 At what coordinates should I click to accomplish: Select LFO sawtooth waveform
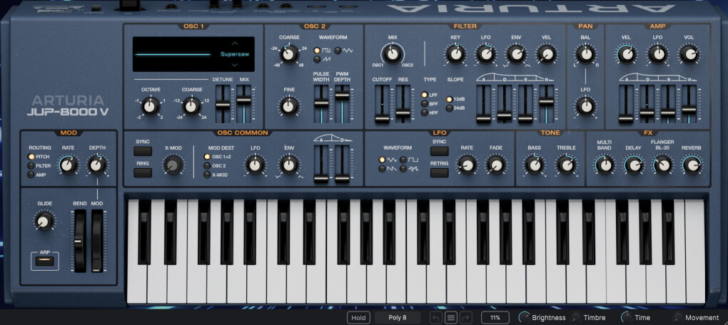tap(382, 168)
